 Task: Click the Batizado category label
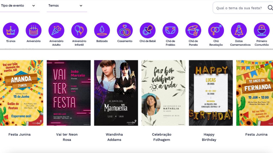(x=102, y=41)
